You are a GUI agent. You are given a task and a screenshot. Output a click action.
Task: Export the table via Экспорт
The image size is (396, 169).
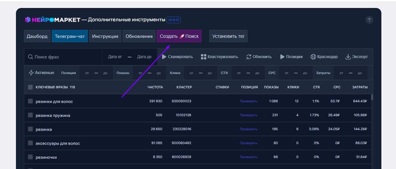356,57
